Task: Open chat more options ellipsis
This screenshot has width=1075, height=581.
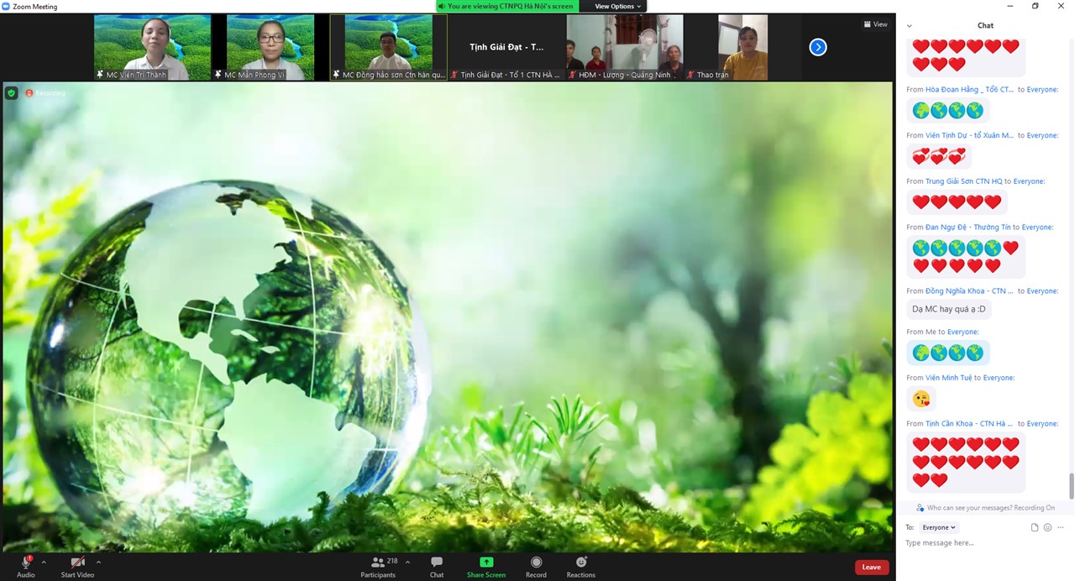Action: tap(1060, 527)
